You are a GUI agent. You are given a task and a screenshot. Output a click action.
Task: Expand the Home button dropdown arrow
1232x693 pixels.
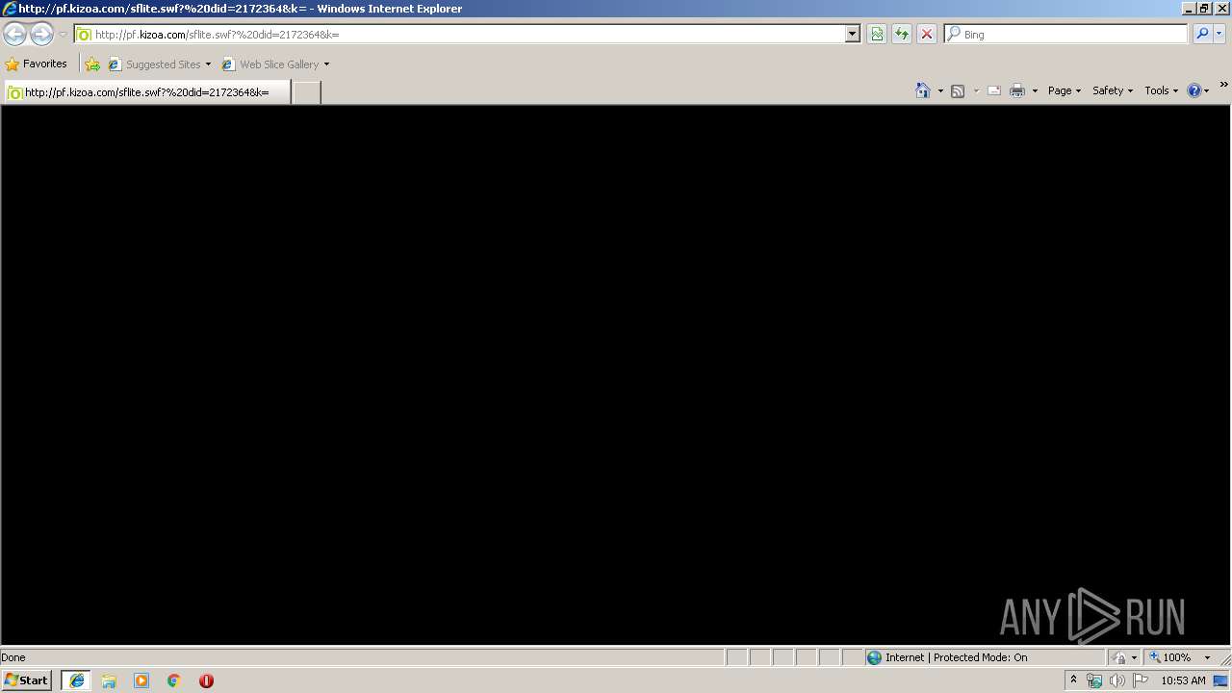point(940,90)
